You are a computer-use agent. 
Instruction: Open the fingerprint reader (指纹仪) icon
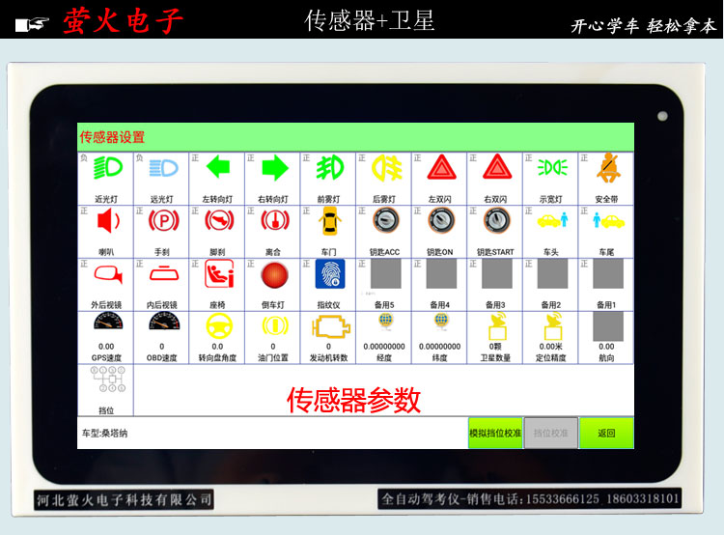(329, 275)
